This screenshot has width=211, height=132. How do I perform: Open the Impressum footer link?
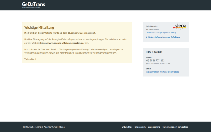[x=140, y=127]
